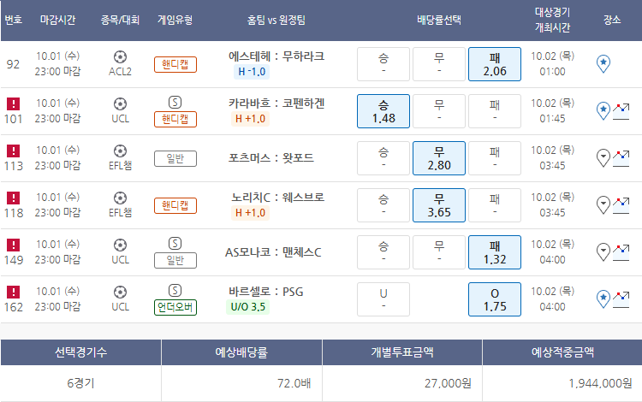The image size is (642, 402).
Task: Click the 핸디캡 tag on match 92
Action: 175,64
